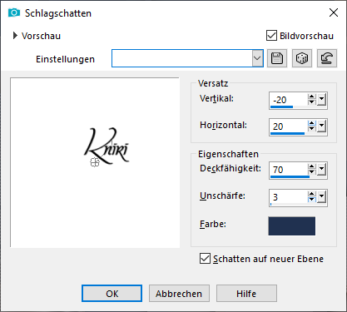Toggle Schatten auf neuer Ebene checkbox
The image size is (347, 312).
(205, 259)
